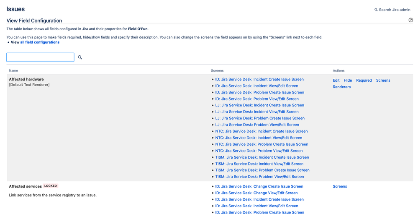Open ID: Incident View/Edit Screen under Affected services
Viewport: 418px width, 214px height.
coord(257,206)
